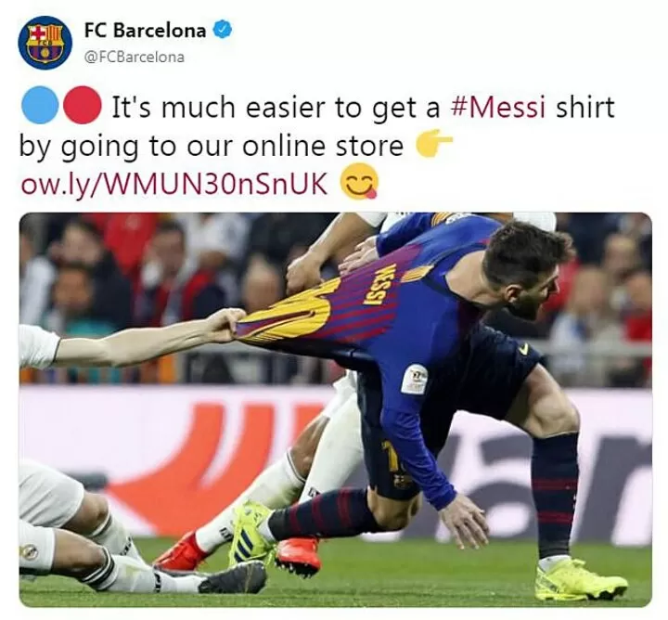Image resolution: width=668 pixels, height=620 pixels.
Task: Open the FC Barcelona display name
Action: [146, 31]
